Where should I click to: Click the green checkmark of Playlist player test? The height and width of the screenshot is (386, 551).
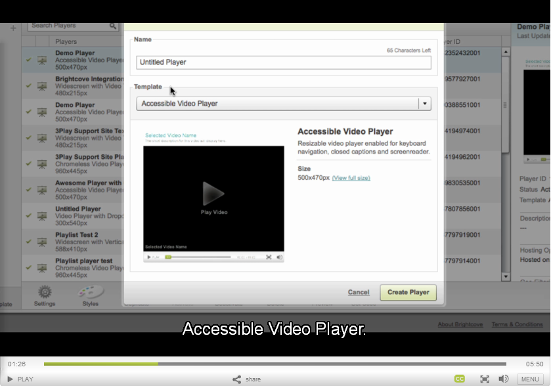(x=29, y=268)
